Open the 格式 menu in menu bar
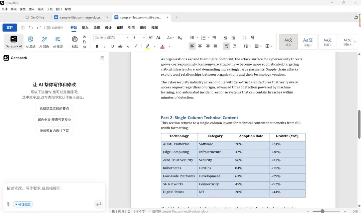This screenshot has height=213, width=361. (x=40, y=9)
